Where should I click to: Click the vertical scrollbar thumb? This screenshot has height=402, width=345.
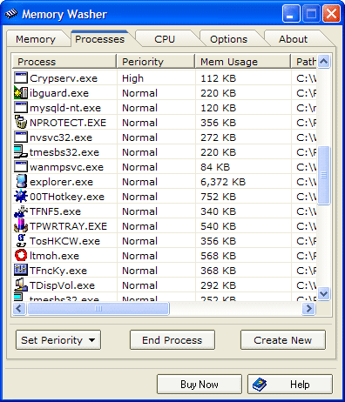click(x=323, y=176)
